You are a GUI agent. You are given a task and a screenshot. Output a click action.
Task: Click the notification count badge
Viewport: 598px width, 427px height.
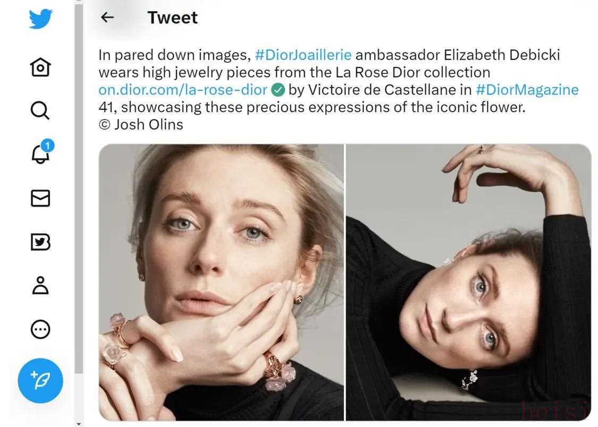pyautogui.click(x=48, y=146)
